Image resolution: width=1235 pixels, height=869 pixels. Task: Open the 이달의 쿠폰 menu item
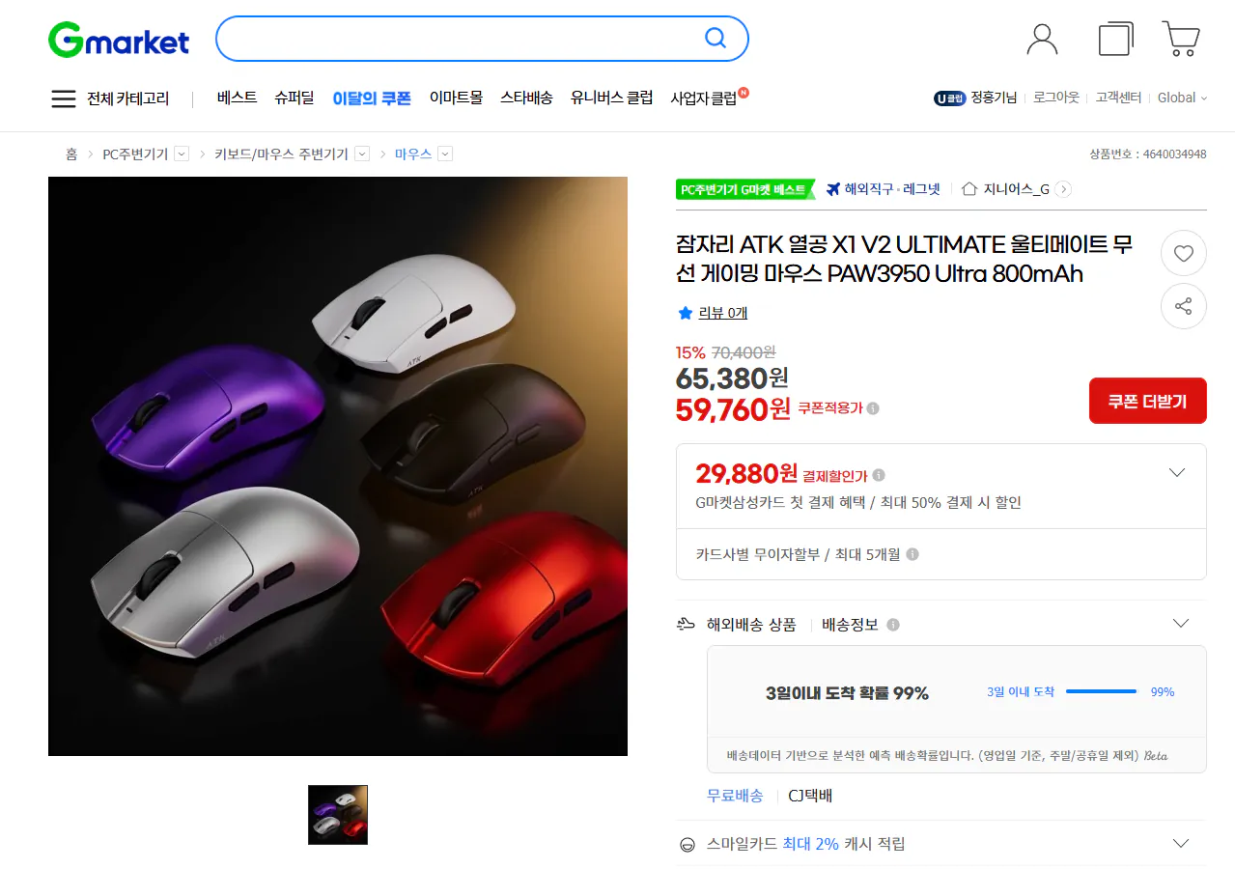[372, 98]
